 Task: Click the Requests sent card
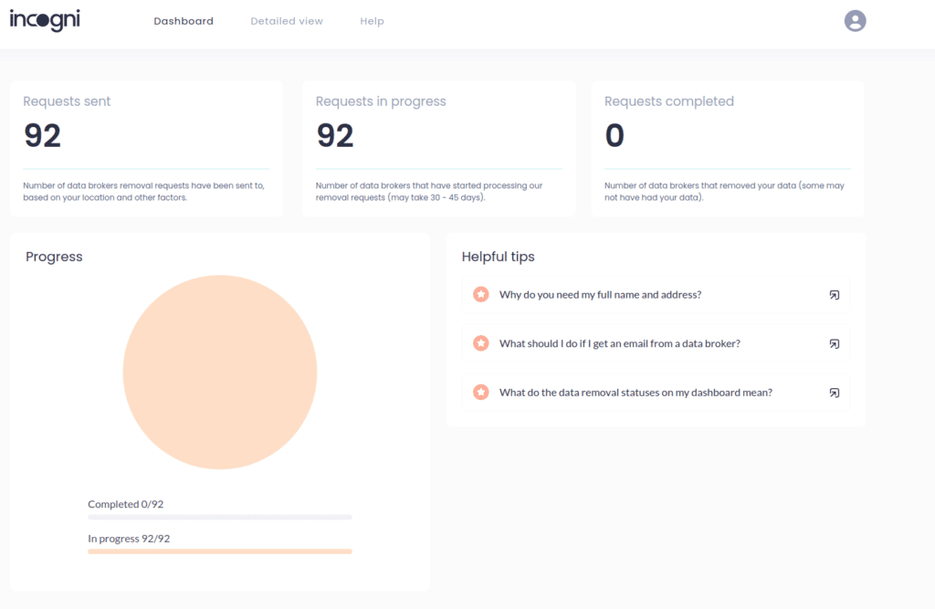click(146, 148)
